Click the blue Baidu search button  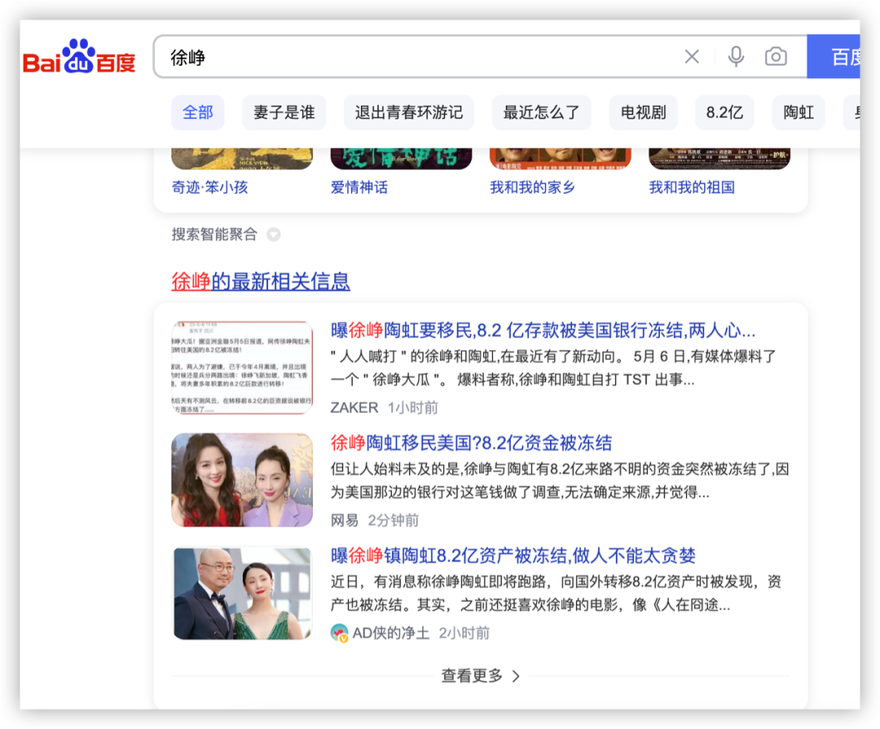click(x=834, y=57)
